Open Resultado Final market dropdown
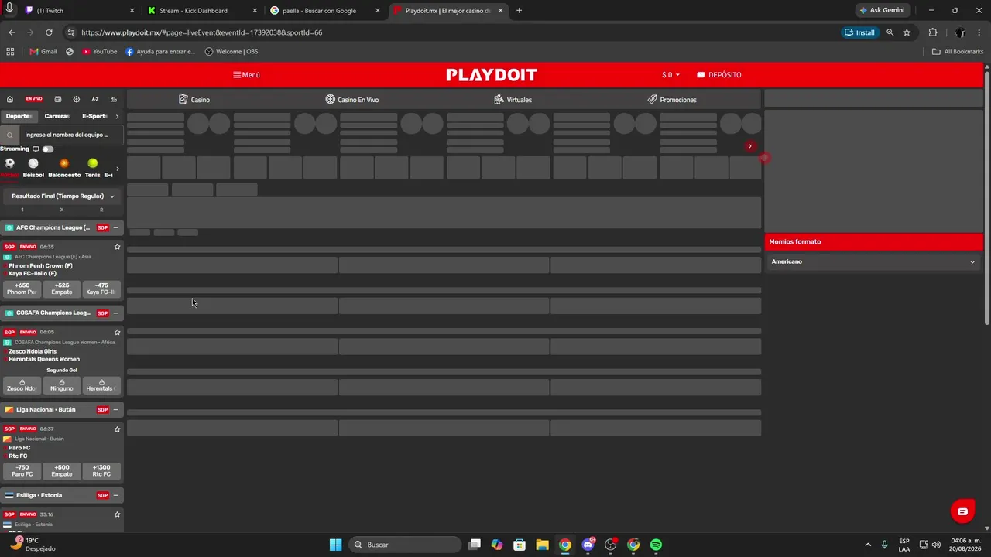 62,196
